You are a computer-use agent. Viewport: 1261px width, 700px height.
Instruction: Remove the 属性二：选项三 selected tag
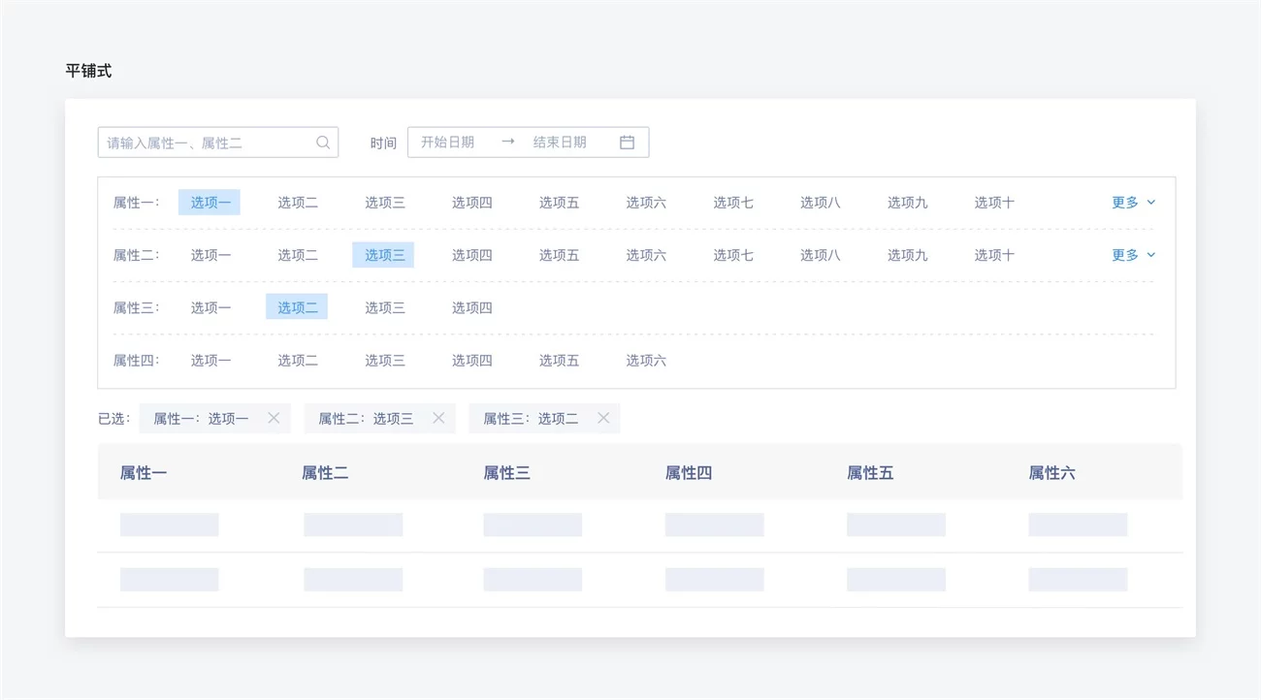(438, 418)
